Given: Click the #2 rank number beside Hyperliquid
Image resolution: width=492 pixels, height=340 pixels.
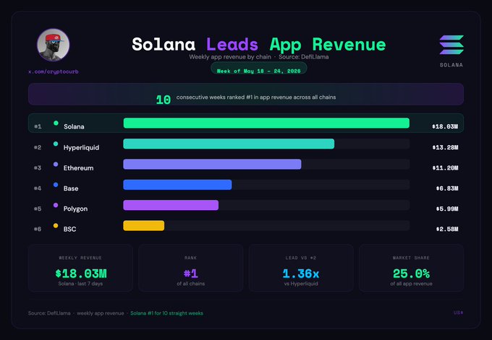Looking at the screenshot, I should 38,147.
